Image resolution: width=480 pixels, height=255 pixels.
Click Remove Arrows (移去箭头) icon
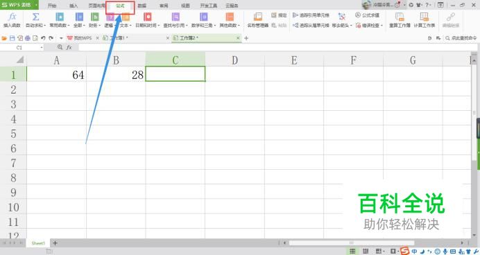point(342,17)
